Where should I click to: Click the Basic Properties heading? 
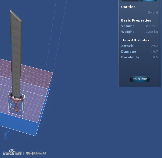click(x=136, y=20)
